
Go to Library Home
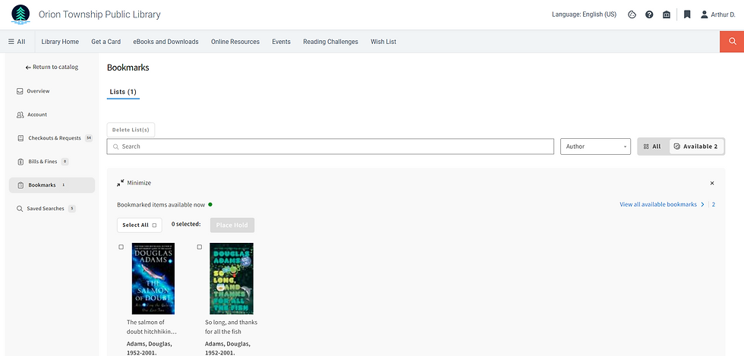(x=60, y=42)
